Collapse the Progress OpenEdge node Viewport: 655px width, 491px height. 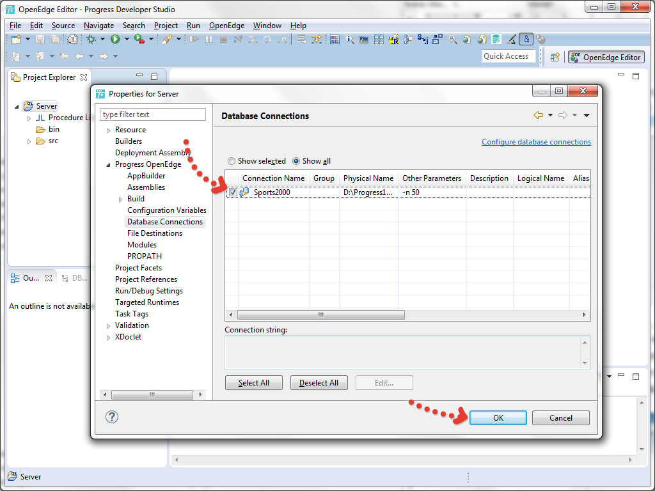(108, 165)
